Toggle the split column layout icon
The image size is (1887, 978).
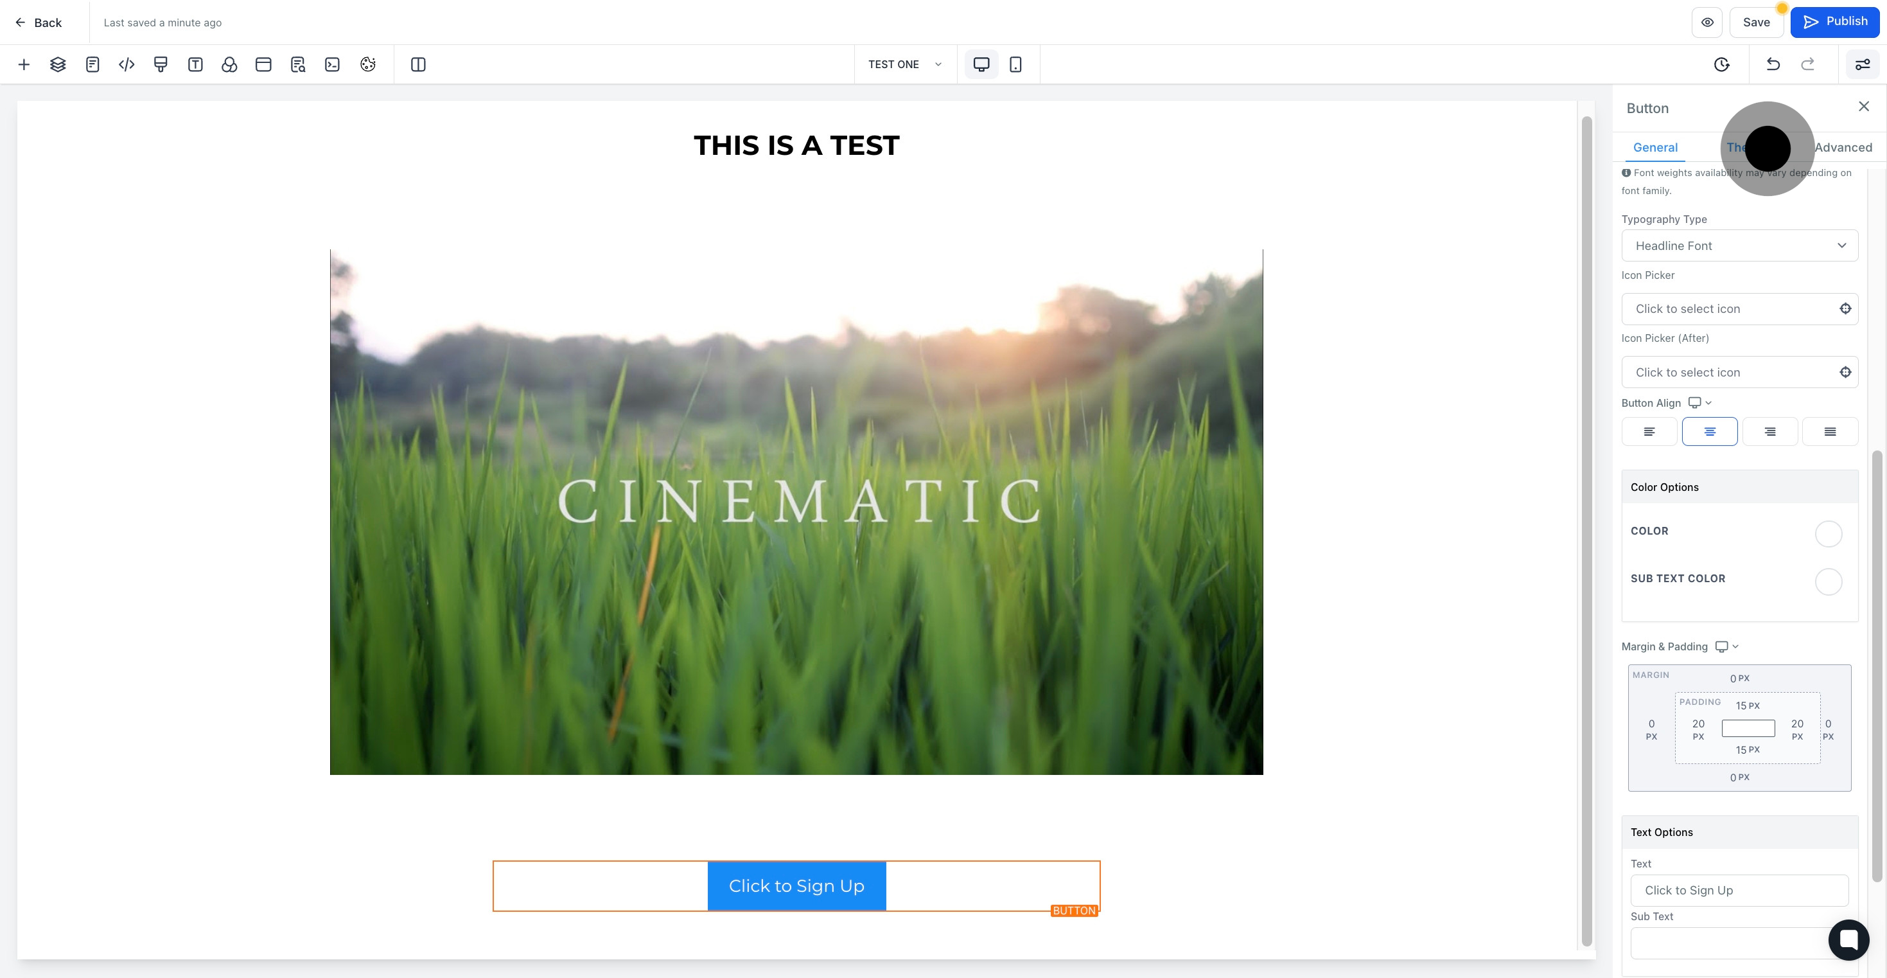pyautogui.click(x=418, y=64)
